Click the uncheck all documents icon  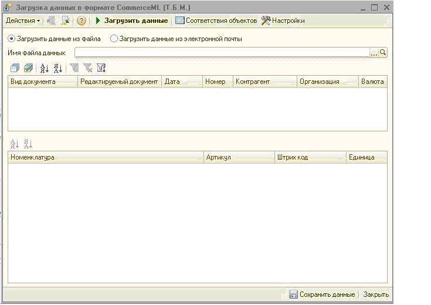pyautogui.click(x=15, y=68)
